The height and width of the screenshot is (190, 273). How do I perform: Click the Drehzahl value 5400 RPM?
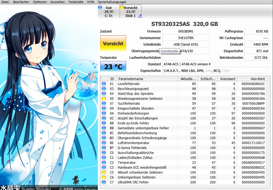click(257, 44)
